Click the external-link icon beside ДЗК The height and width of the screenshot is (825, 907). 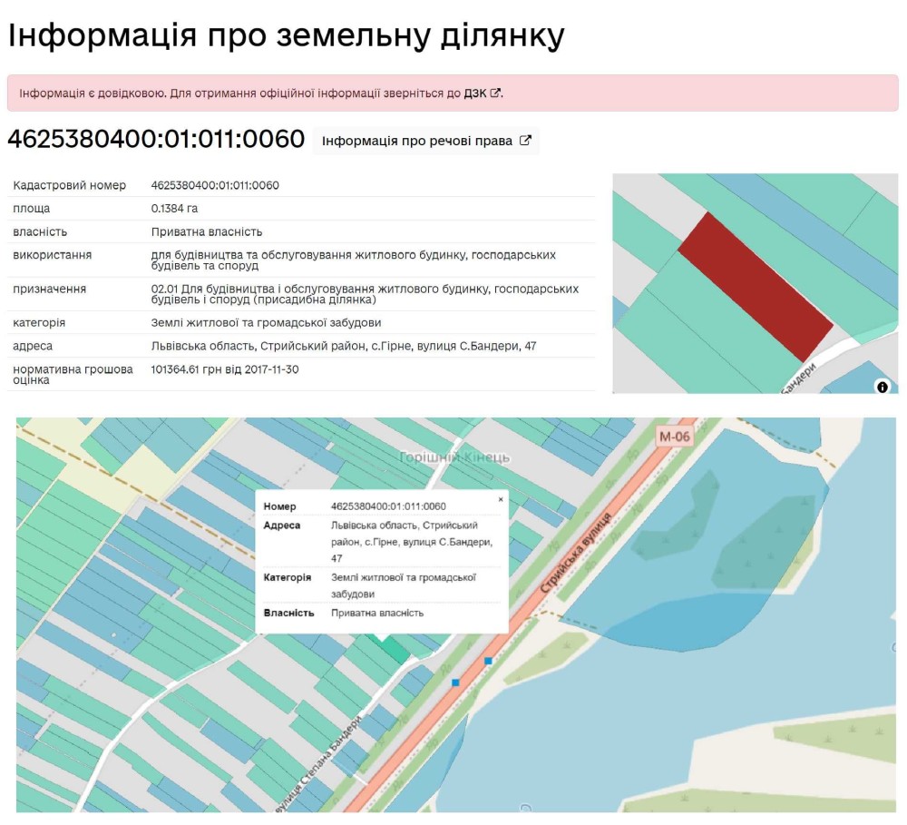point(495,93)
